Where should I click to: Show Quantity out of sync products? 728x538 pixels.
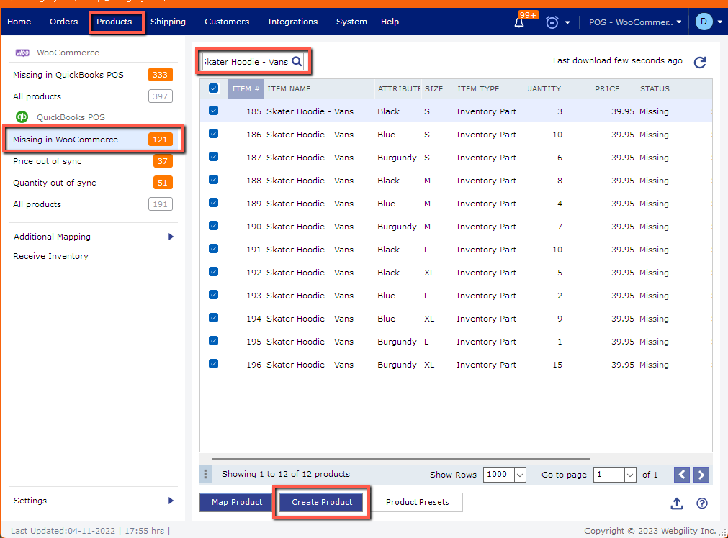point(93,183)
